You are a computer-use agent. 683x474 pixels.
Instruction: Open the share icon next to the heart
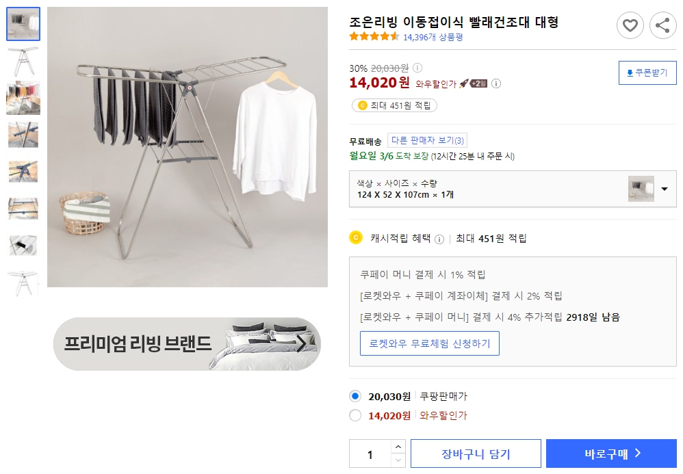(x=662, y=25)
